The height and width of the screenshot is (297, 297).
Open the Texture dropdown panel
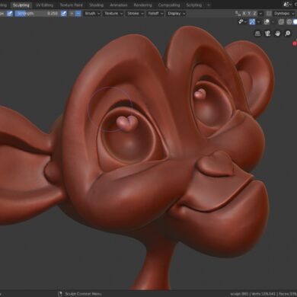pyautogui.click(x=113, y=14)
